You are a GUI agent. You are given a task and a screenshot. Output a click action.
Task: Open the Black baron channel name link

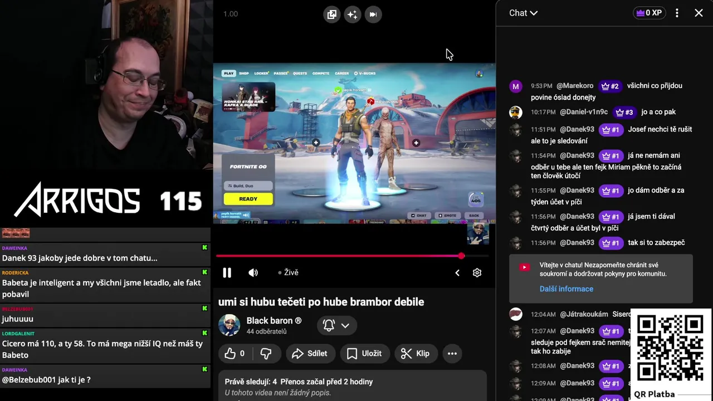(274, 321)
